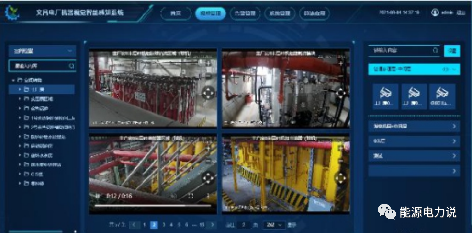
Task: Select the highlighted cyan navigation pill
Action: coord(211,13)
